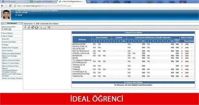Close the e-Okul Veli Bilgilendirme tab
Viewport: 199px width, 105px height.
[84, 2]
